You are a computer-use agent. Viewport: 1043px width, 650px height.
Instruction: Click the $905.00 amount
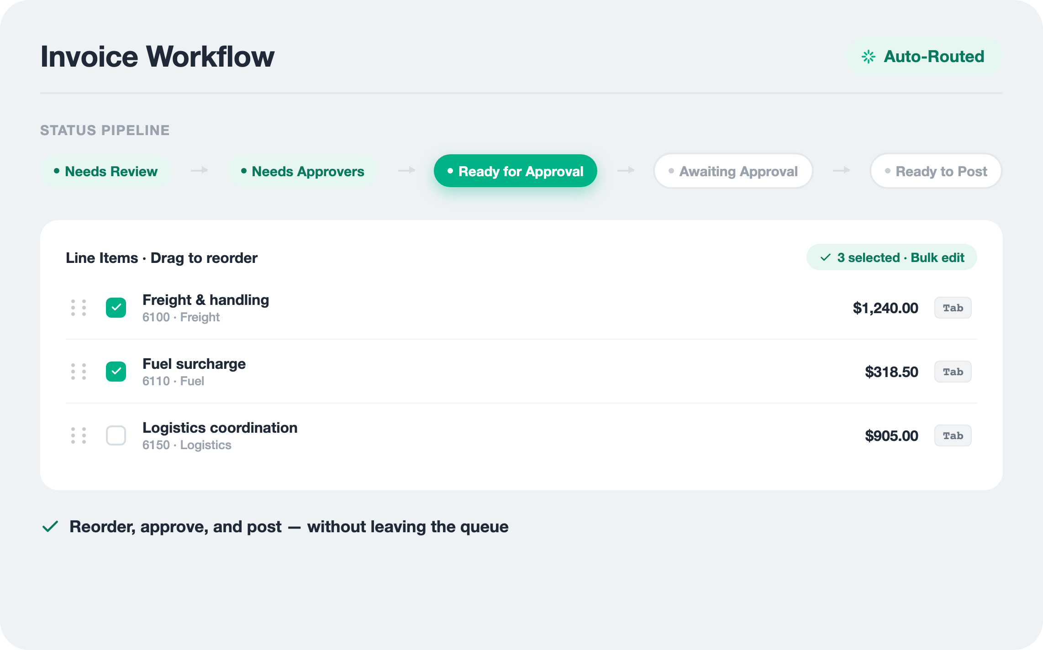(891, 436)
